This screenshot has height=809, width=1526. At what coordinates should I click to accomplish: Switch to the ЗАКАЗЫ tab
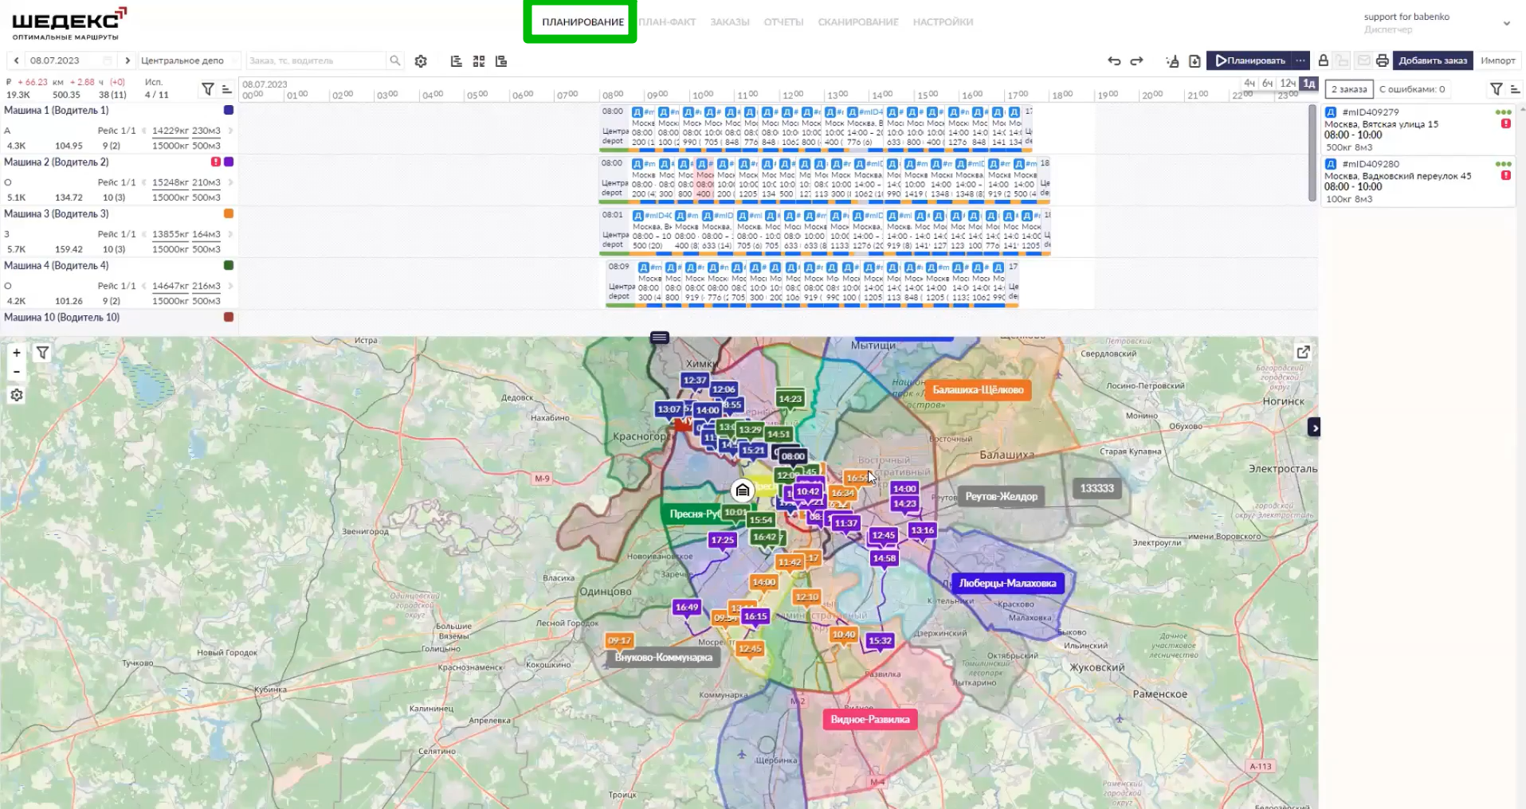tap(729, 22)
